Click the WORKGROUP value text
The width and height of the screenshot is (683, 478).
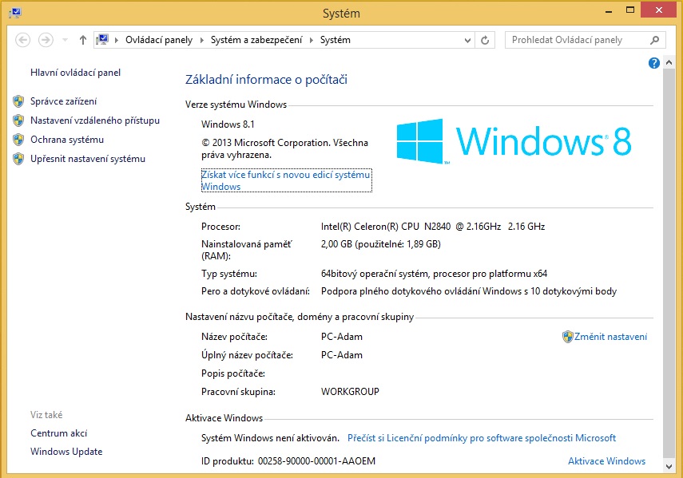point(350,392)
